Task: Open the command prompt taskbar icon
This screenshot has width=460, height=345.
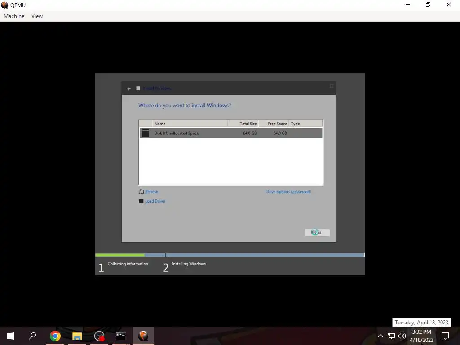Action: [x=121, y=336]
